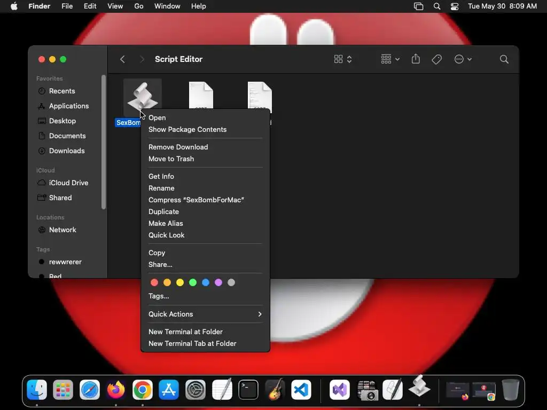The height and width of the screenshot is (410, 547).
Task: Open search in the Finder window
Action: (504, 59)
